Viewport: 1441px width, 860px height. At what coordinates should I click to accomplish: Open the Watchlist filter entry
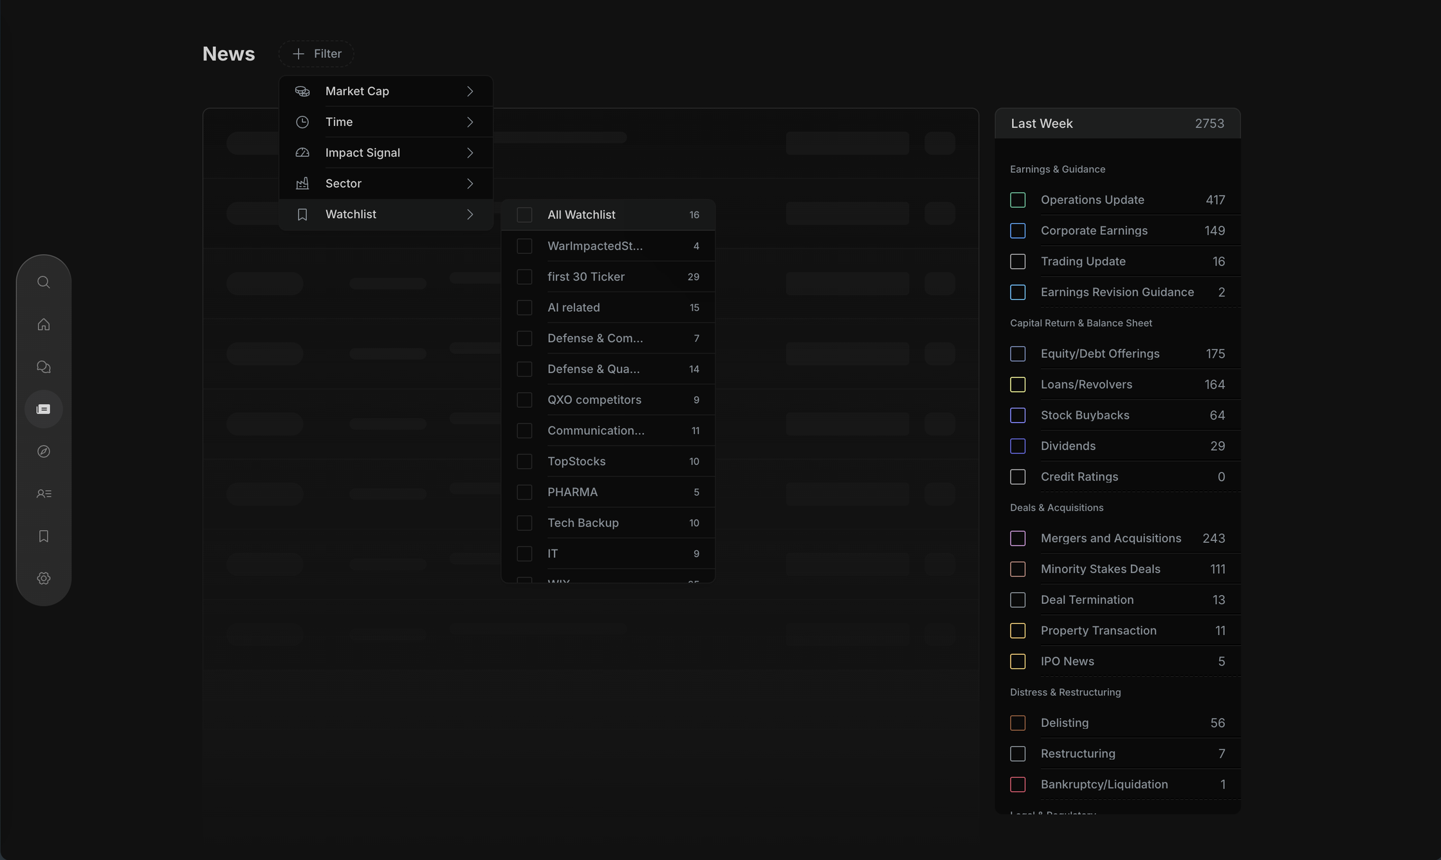(386, 214)
